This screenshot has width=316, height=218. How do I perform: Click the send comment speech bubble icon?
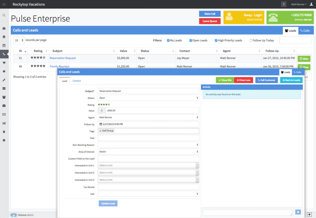(298, 212)
